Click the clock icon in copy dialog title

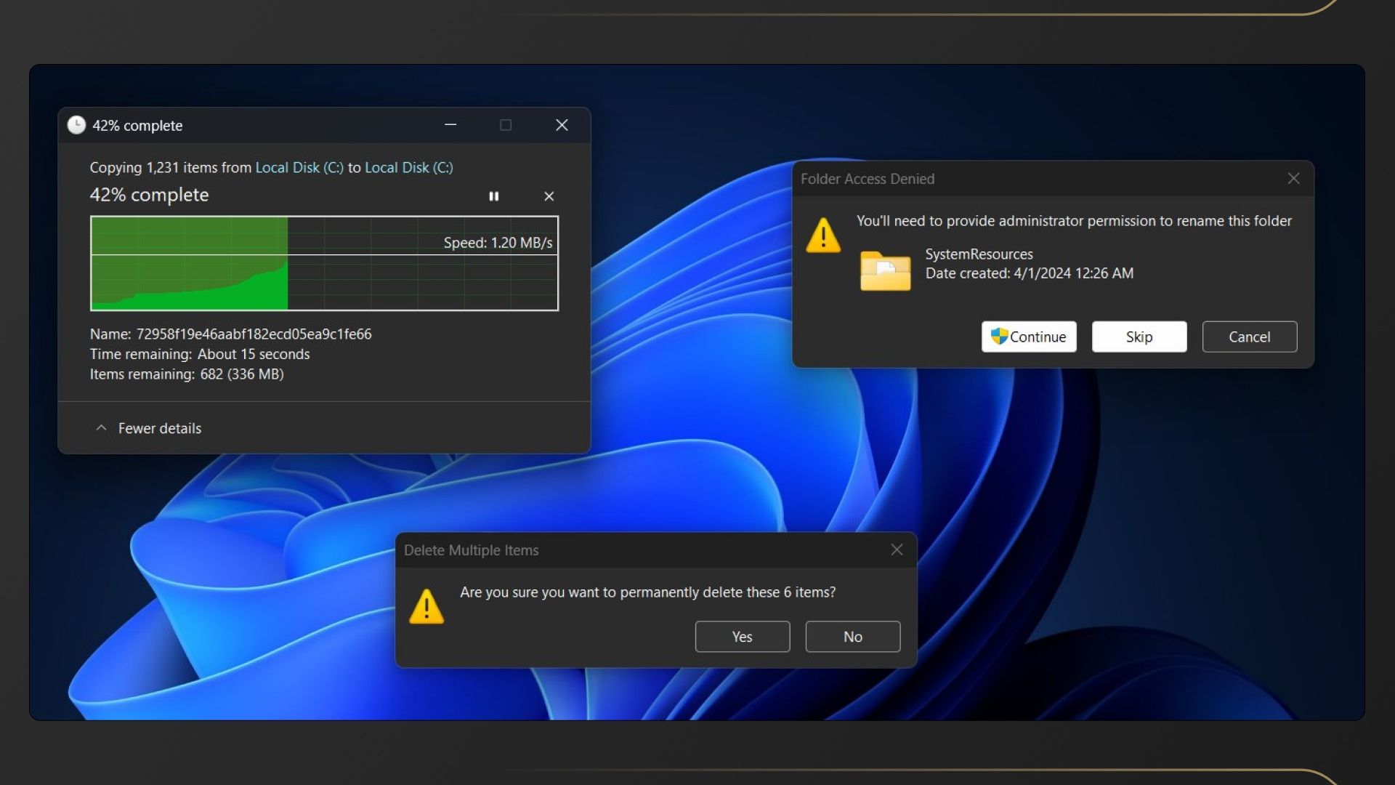(76, 125)
